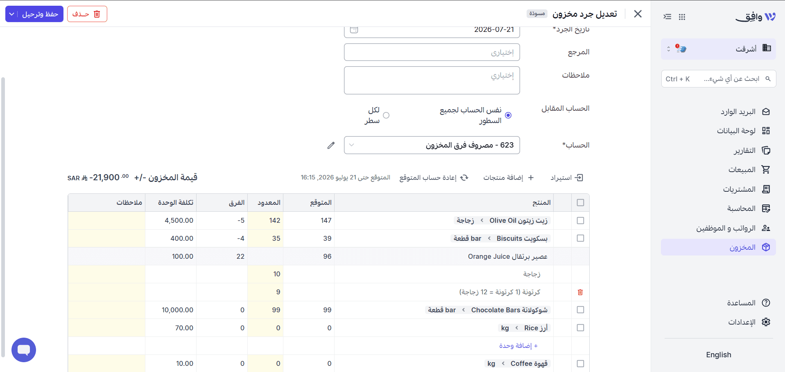Click استيراد import button
The width and height of the screenshot is (785, 372).
pos(567,178)
